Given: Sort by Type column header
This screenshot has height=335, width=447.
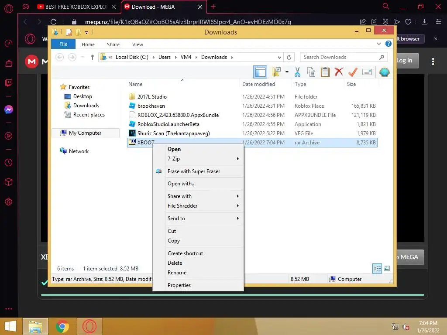Looking at the screenshot, I should [318, 84].
